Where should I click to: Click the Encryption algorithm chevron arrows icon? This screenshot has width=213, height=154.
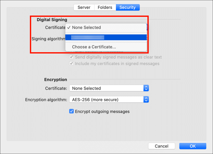146,100
